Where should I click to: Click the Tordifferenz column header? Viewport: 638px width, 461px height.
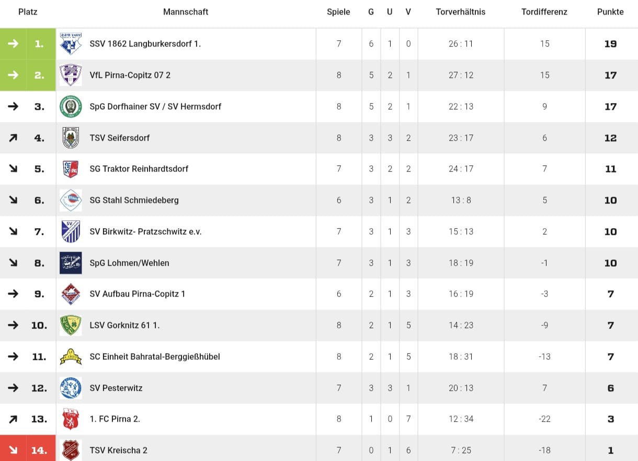[544, 12]
